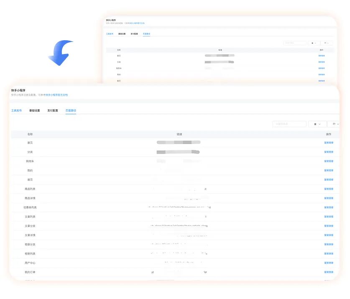350x299 pixels.
Task: Select the 分类 name cell in front window
Action: coord(30,152)
